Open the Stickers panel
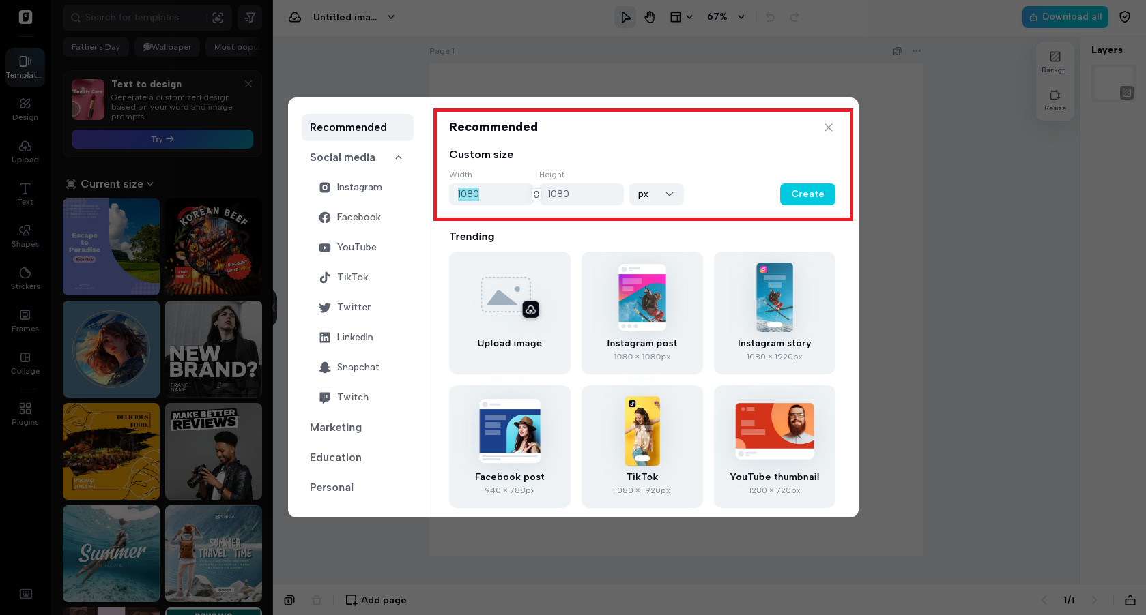 25,278
